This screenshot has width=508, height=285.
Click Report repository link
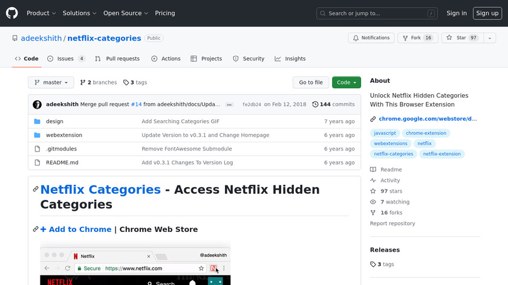pyautogui.click(x=392, y=223)
